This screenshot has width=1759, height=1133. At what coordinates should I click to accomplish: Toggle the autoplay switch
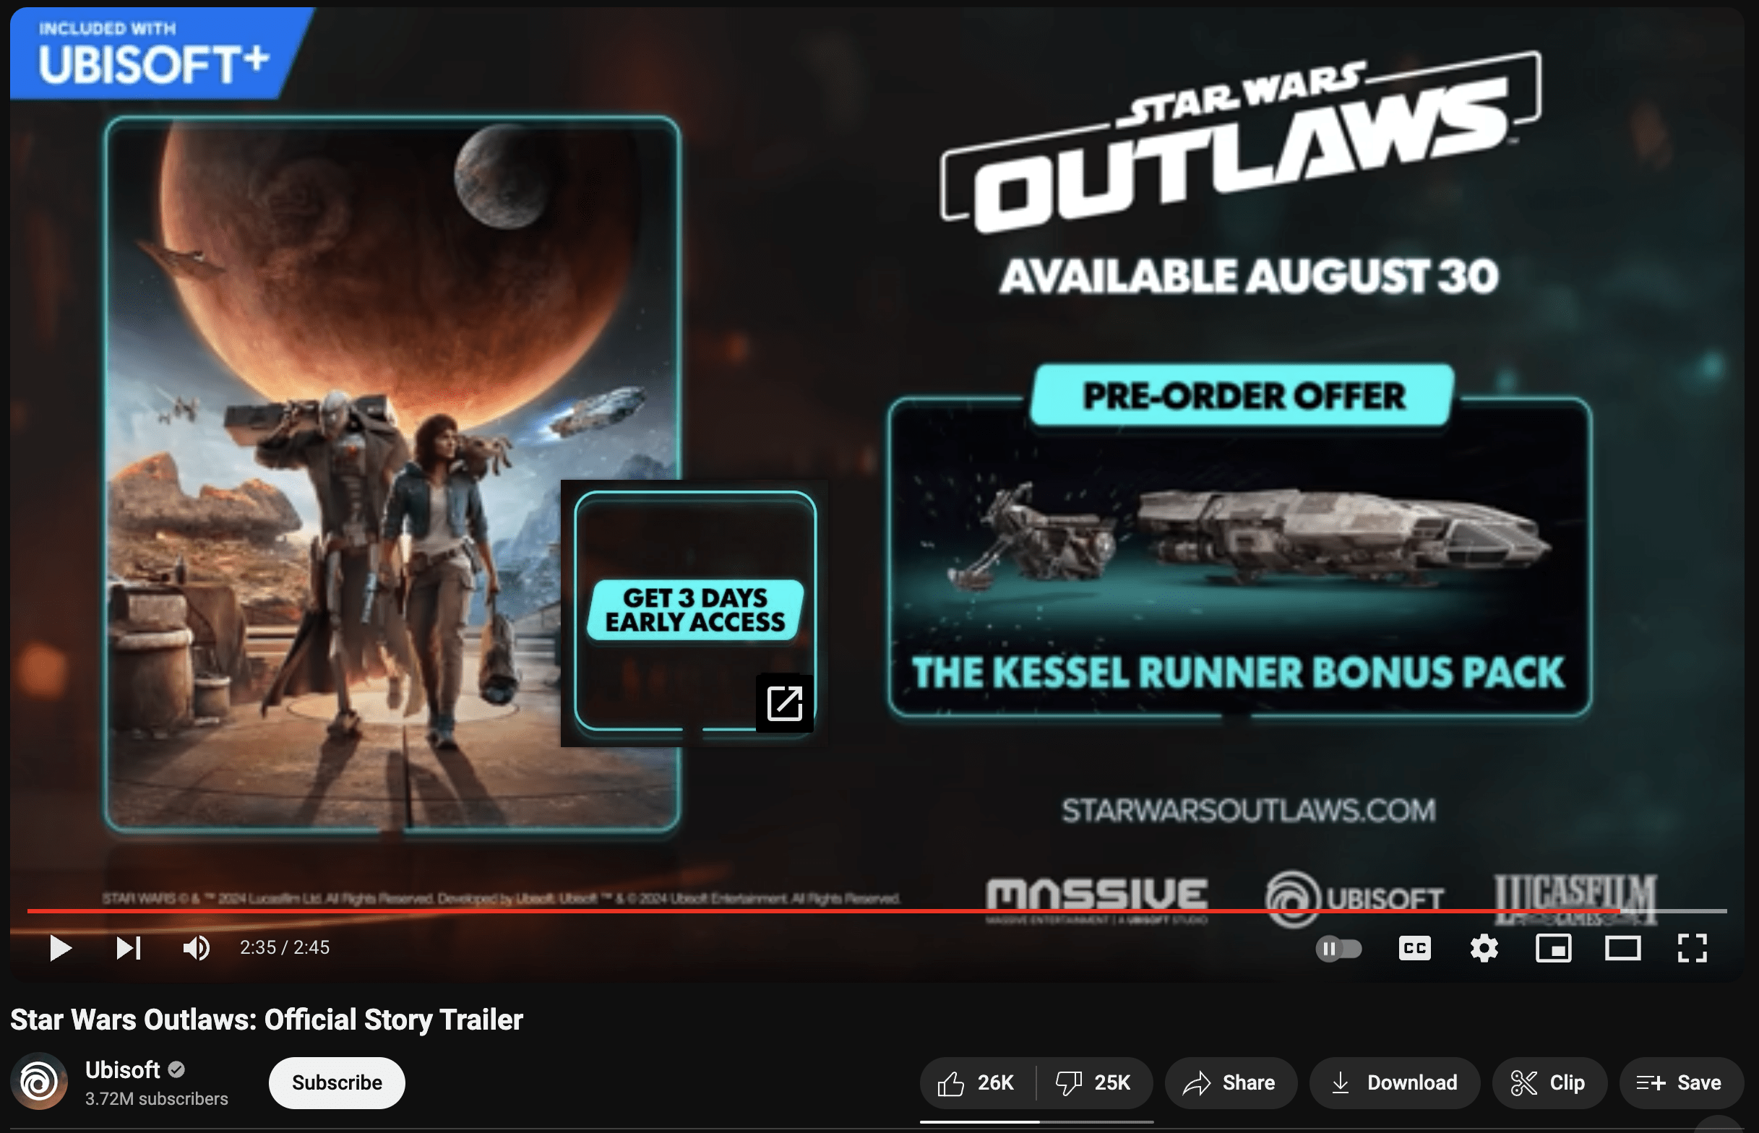[x=1338, y=948]
